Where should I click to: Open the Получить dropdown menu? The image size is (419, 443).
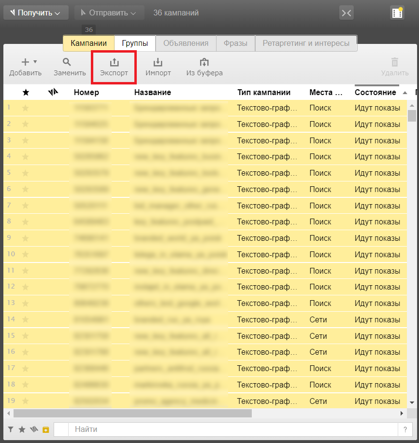[x=36, y=13]
